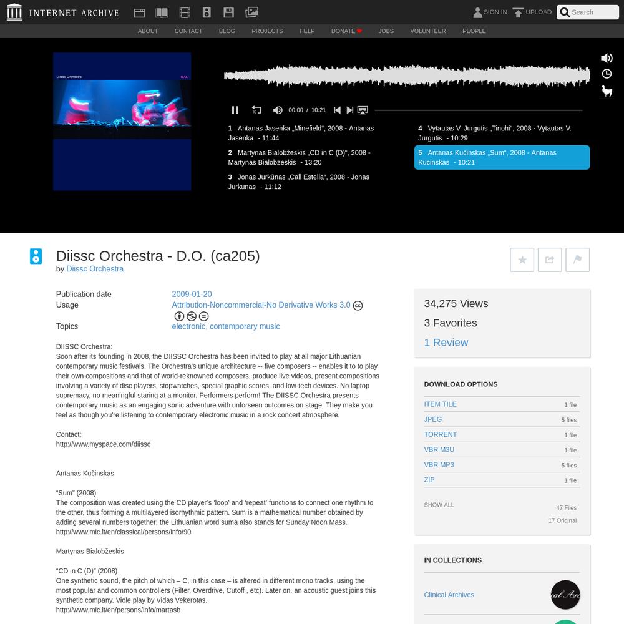The height and width of the screenshot is (624, 624).
Task: Click SHOW ALL download files
Action: pos(439,505)
